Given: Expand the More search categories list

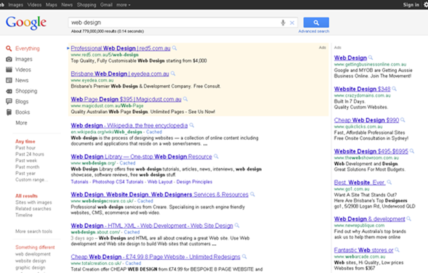Looking at the screenshot, I should click(x=21, y=122).
